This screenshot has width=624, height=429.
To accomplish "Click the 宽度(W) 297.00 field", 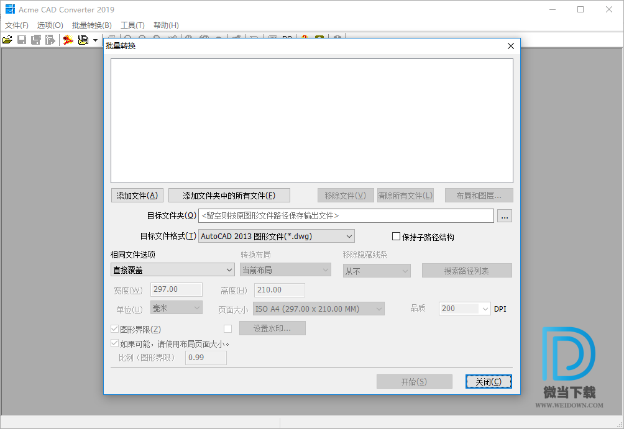I will (x=177, y=289).
